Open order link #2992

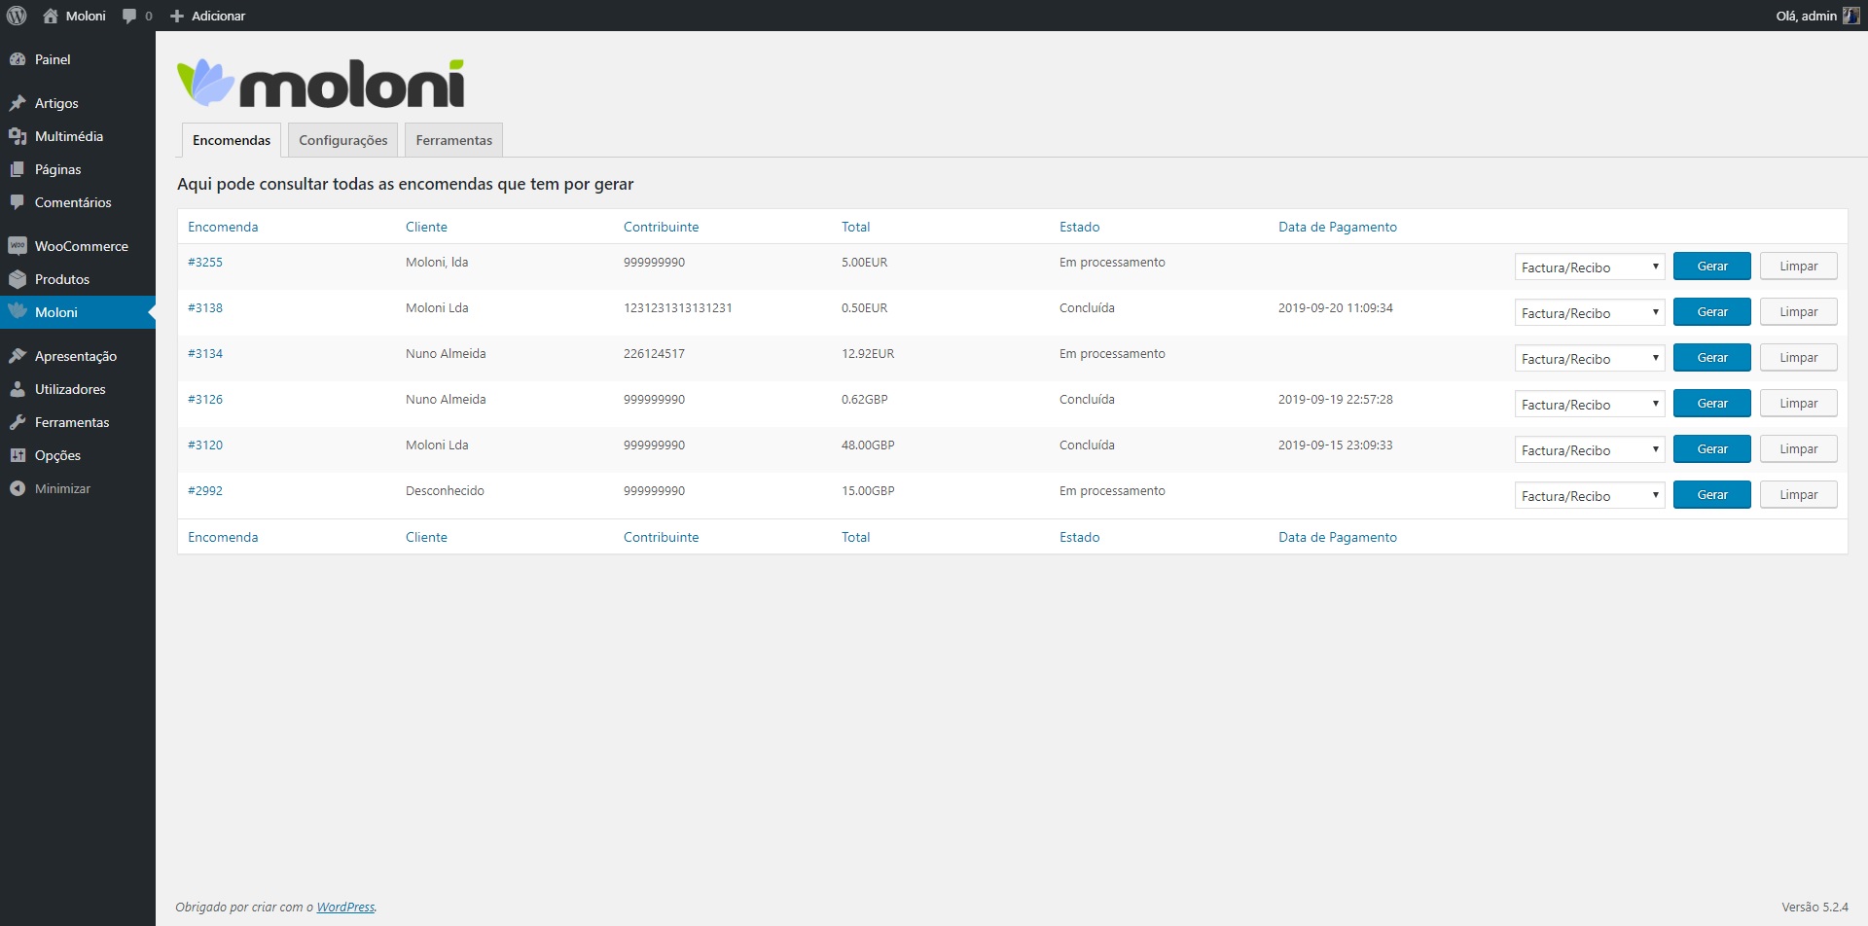click(x=205, y=491)
